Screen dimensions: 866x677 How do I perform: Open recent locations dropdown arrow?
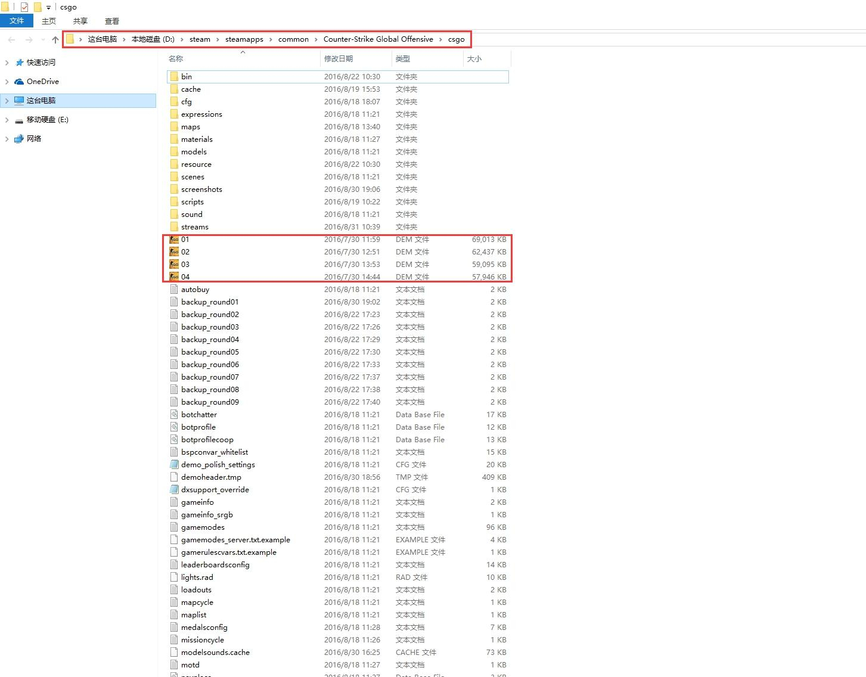click(42, 40)
